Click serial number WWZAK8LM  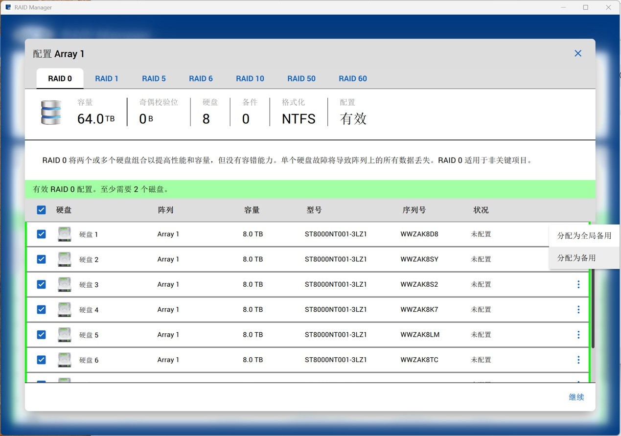[x=420, y=335]
